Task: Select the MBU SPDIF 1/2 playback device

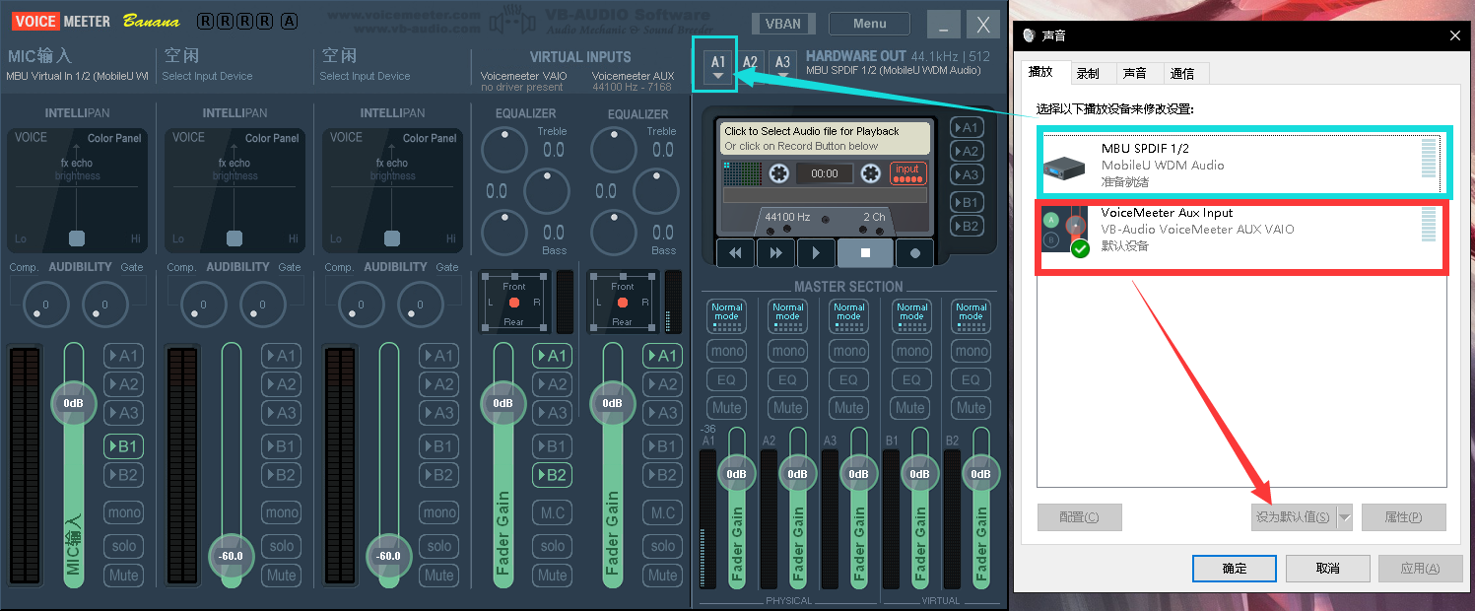Action: [x=1239, y=165]
